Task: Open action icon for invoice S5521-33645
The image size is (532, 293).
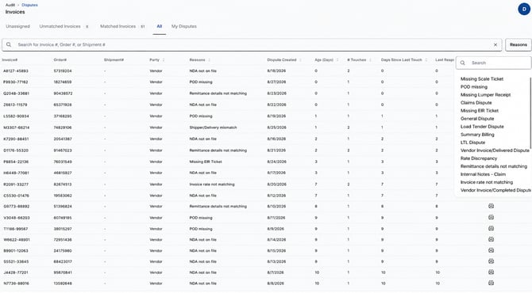Action: pyautogui.click(x=491, y=261)
